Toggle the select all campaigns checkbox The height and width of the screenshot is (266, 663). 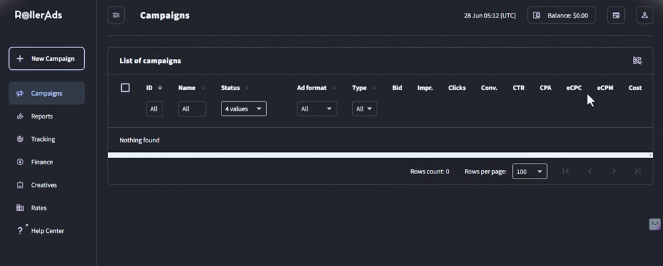pos(126,88)
